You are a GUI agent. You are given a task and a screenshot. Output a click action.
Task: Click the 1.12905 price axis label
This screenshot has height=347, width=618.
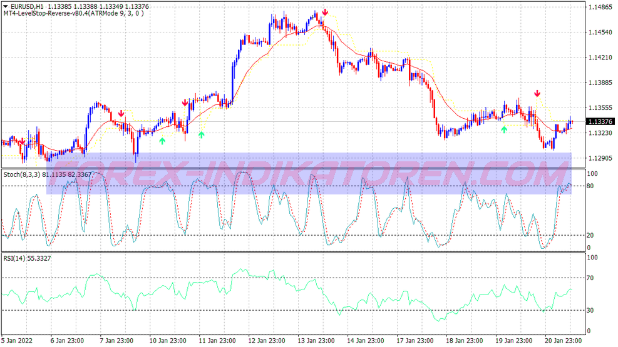600,158
